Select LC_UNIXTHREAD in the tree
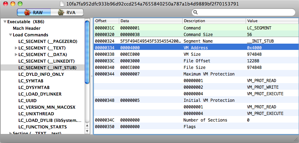 [x=36, y=114]
